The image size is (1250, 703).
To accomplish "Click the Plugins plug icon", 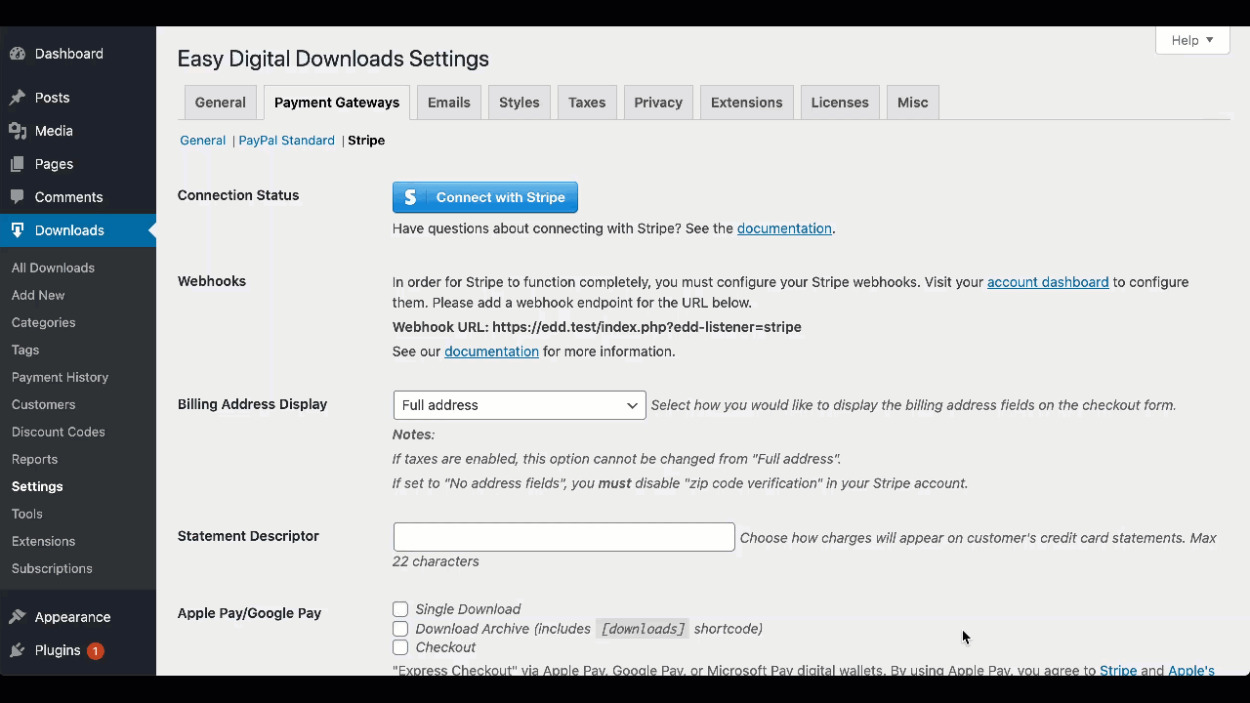I will [18, 650].
